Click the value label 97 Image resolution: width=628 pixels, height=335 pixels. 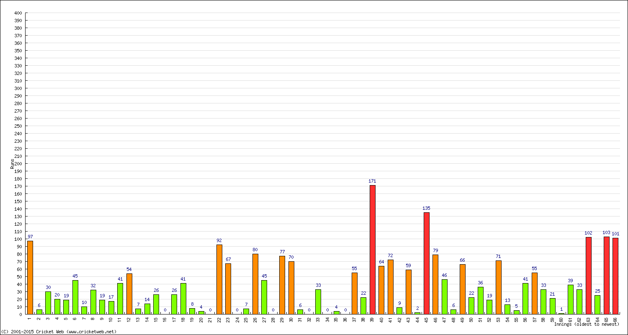30,237
